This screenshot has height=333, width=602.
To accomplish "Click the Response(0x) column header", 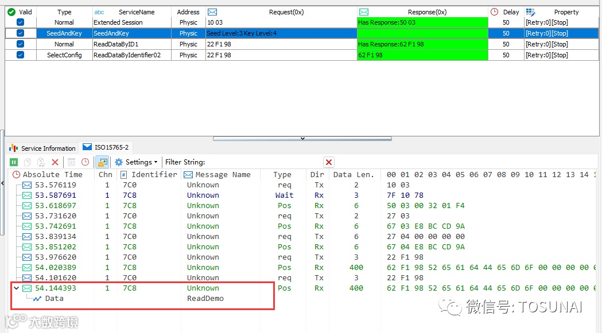I will [422, 12].
